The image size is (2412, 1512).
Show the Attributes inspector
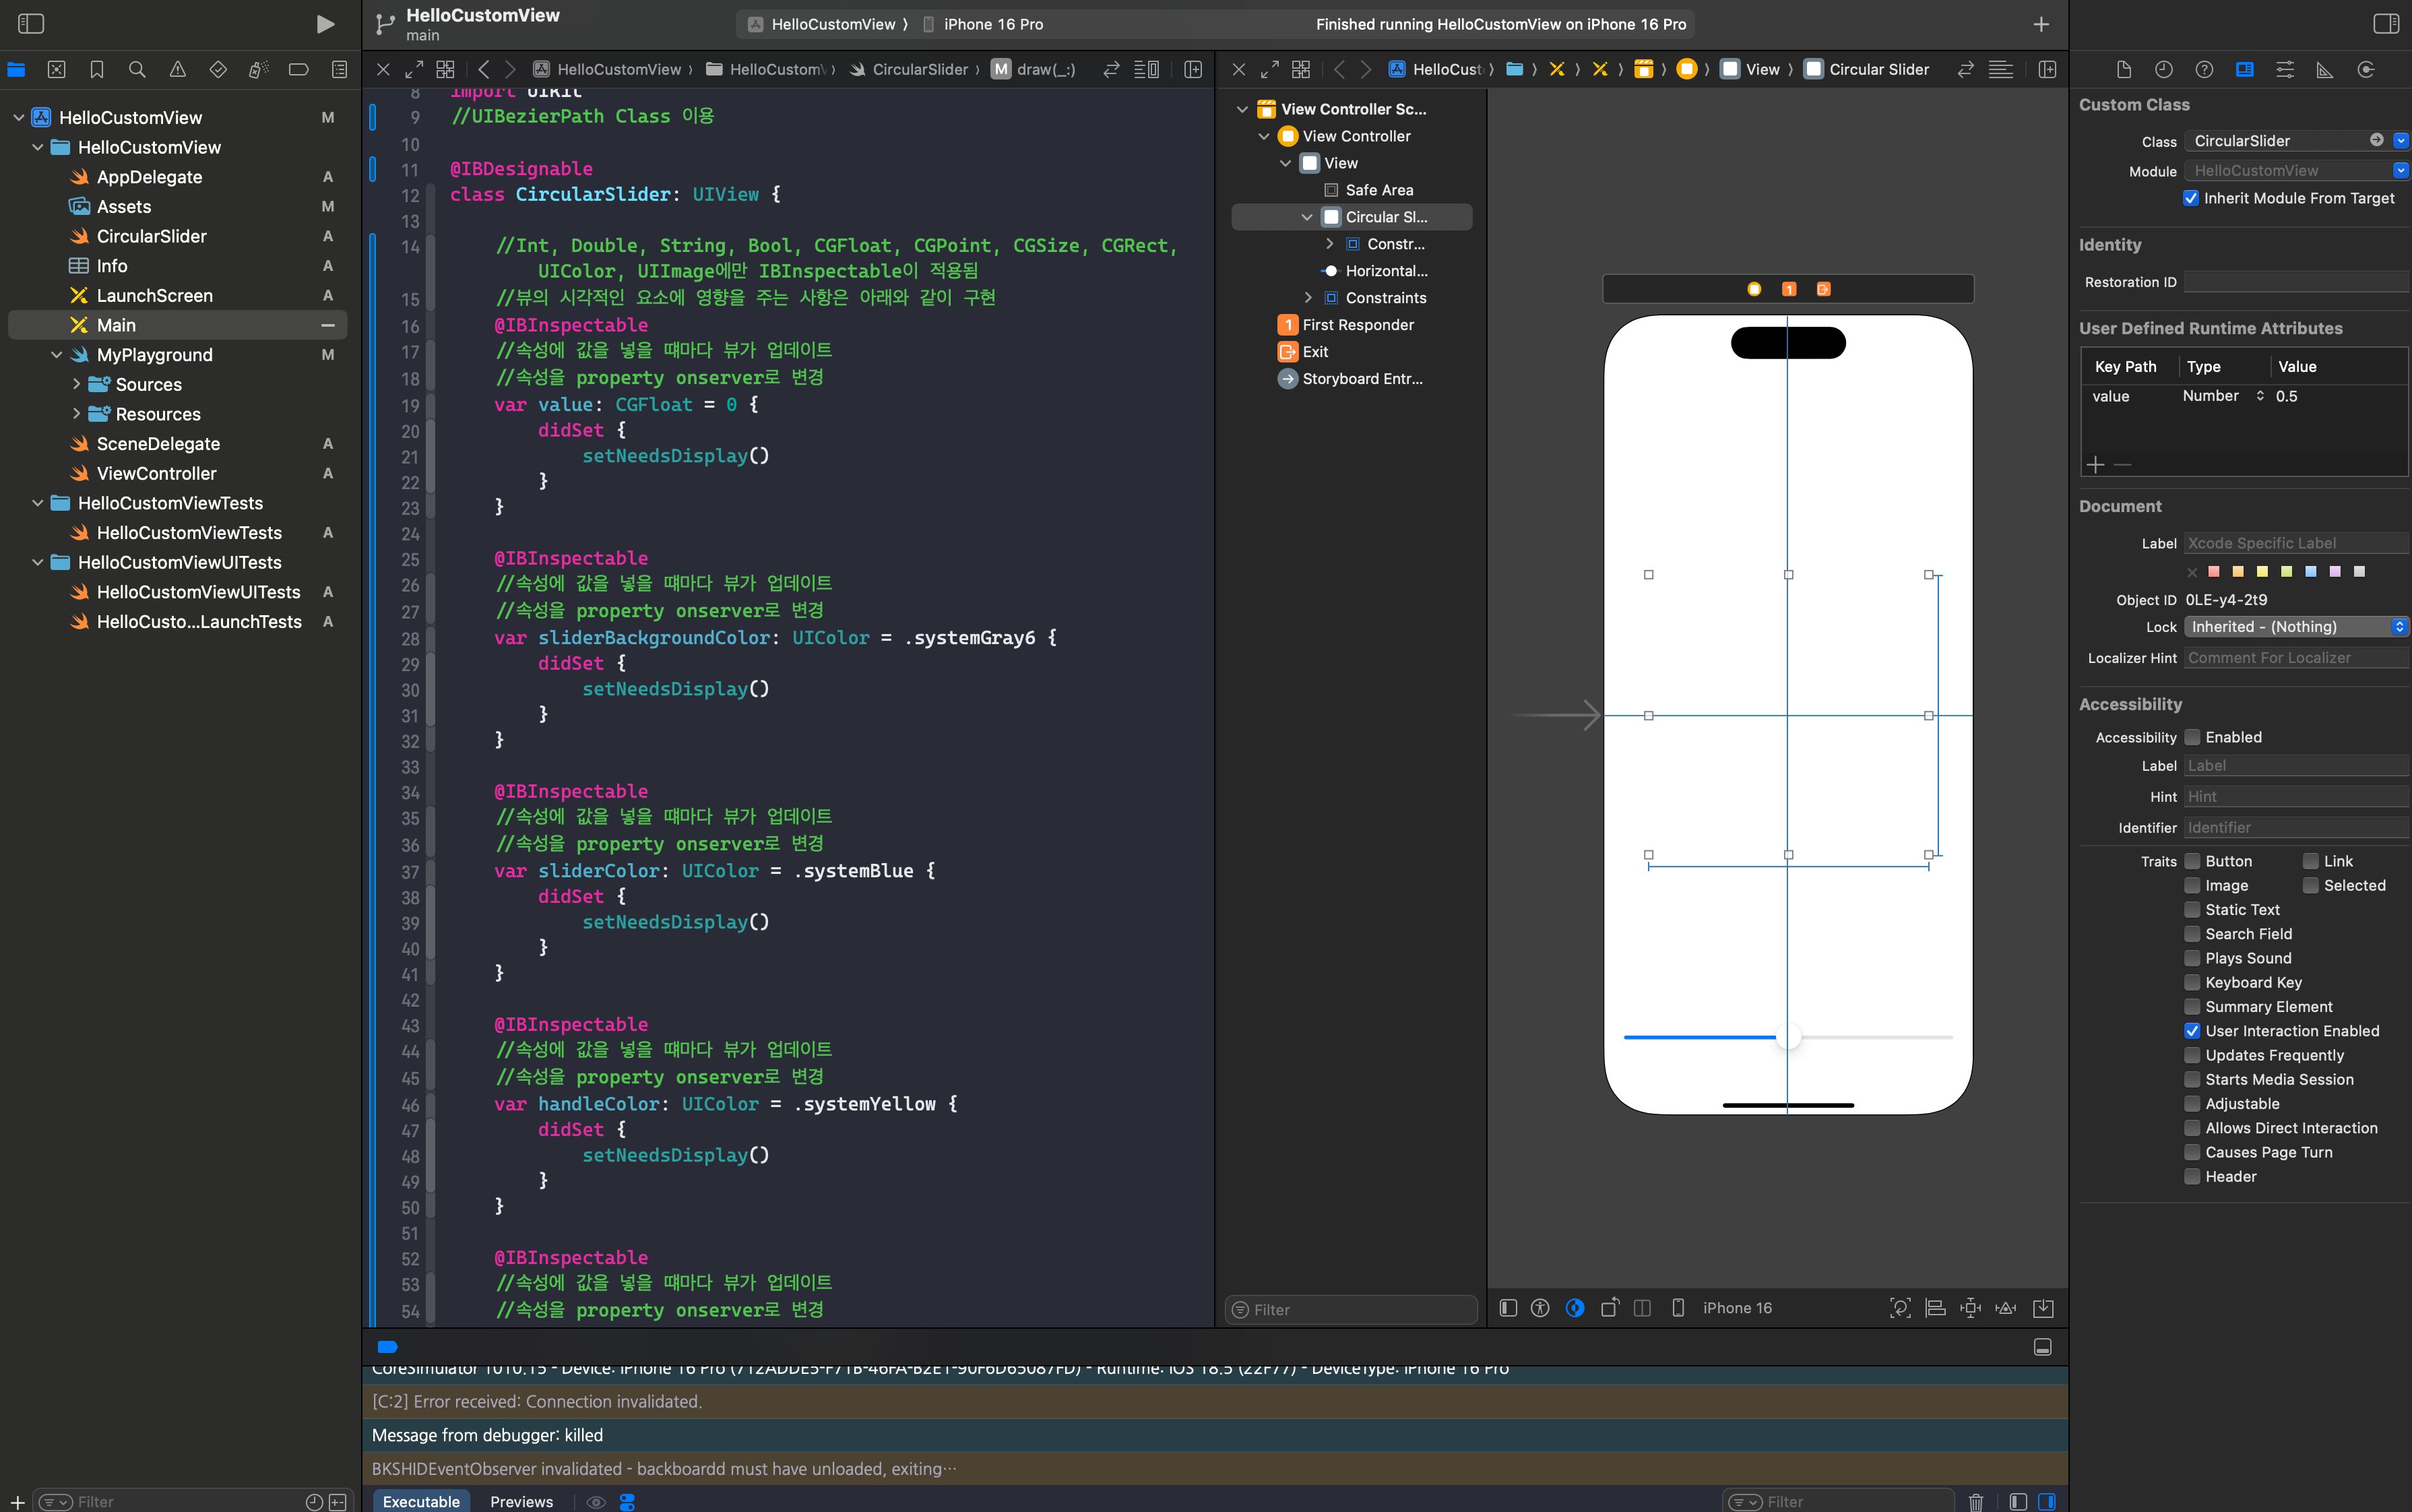[x=2284, y=70]
